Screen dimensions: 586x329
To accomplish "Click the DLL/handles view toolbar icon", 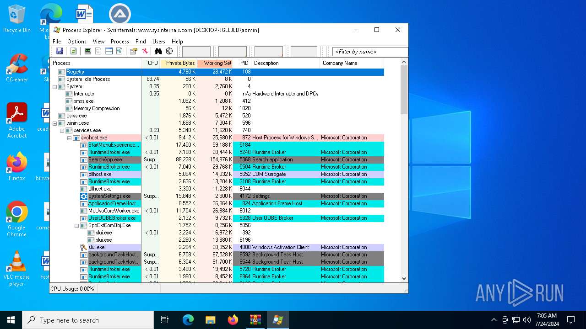I will coord(119,51).
